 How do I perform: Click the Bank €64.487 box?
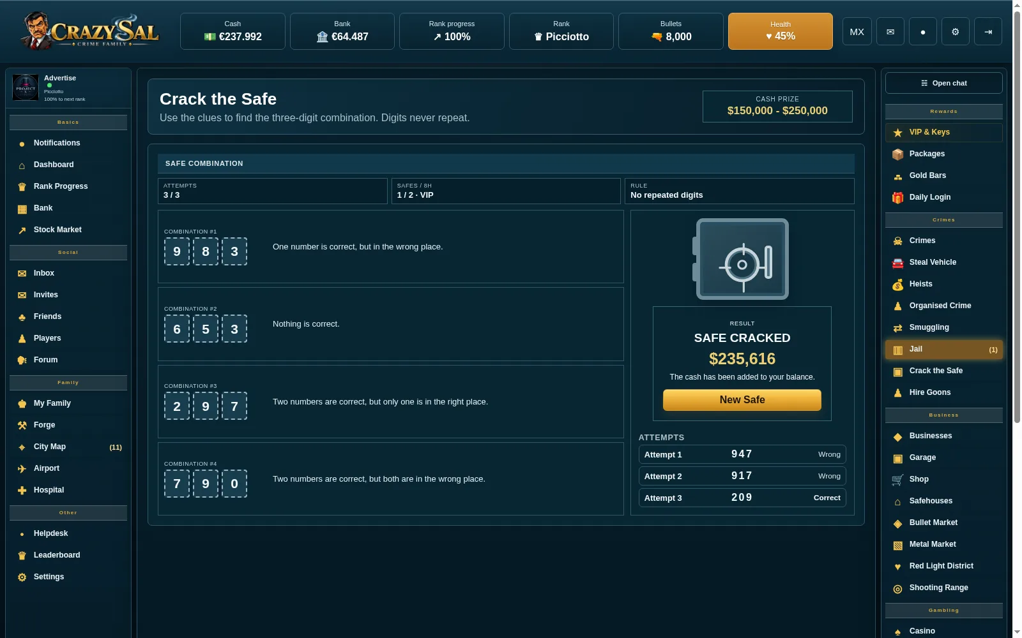coord(342,31)
